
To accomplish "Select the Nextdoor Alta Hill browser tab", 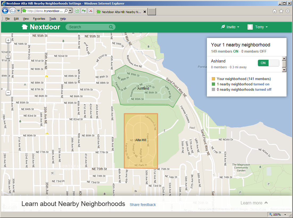I will tap(120, 12).
